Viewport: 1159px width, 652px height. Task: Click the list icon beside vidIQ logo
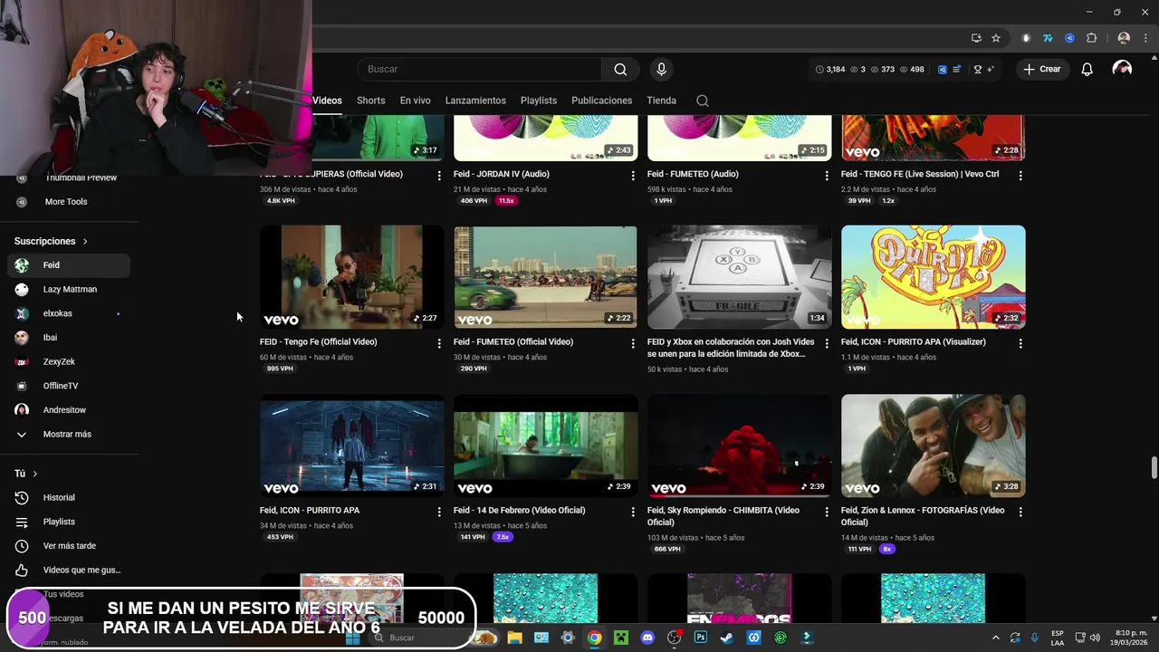pos(956,69)
